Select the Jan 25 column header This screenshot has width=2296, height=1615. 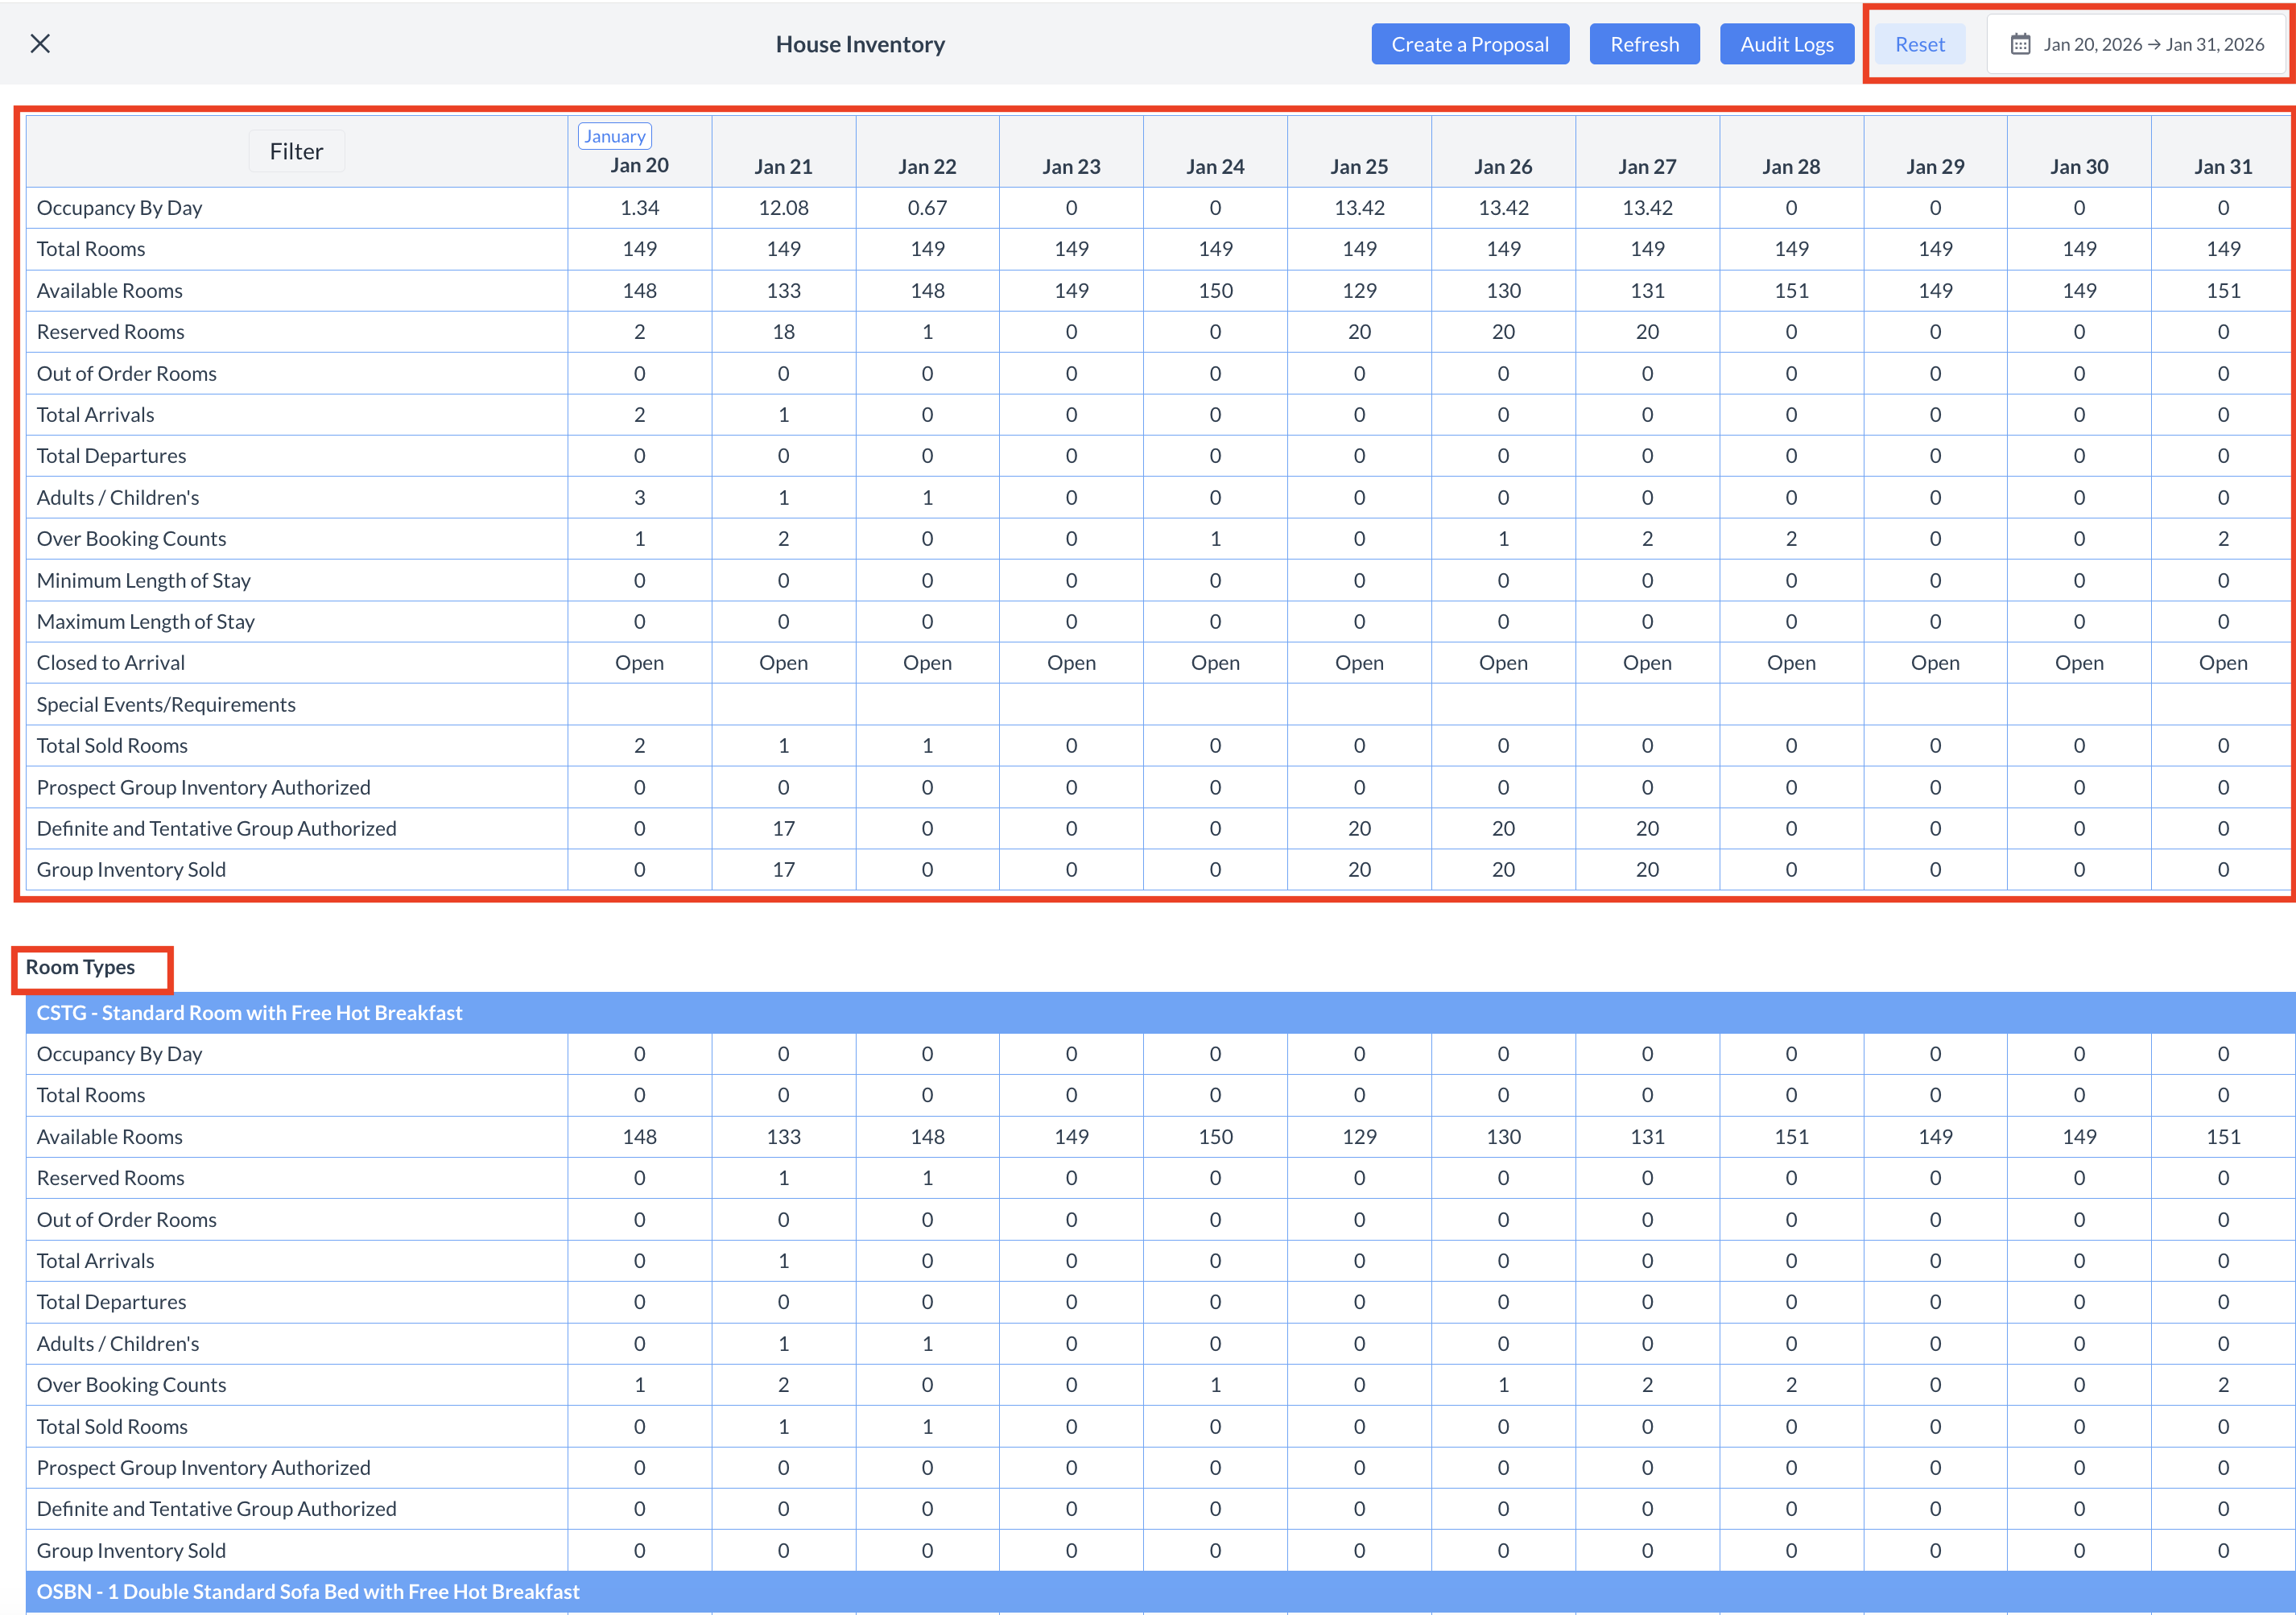(1359, 166)
